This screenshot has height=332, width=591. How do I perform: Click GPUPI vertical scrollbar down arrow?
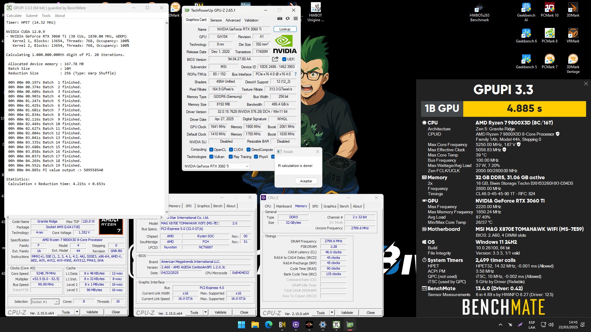coord(167,212)
